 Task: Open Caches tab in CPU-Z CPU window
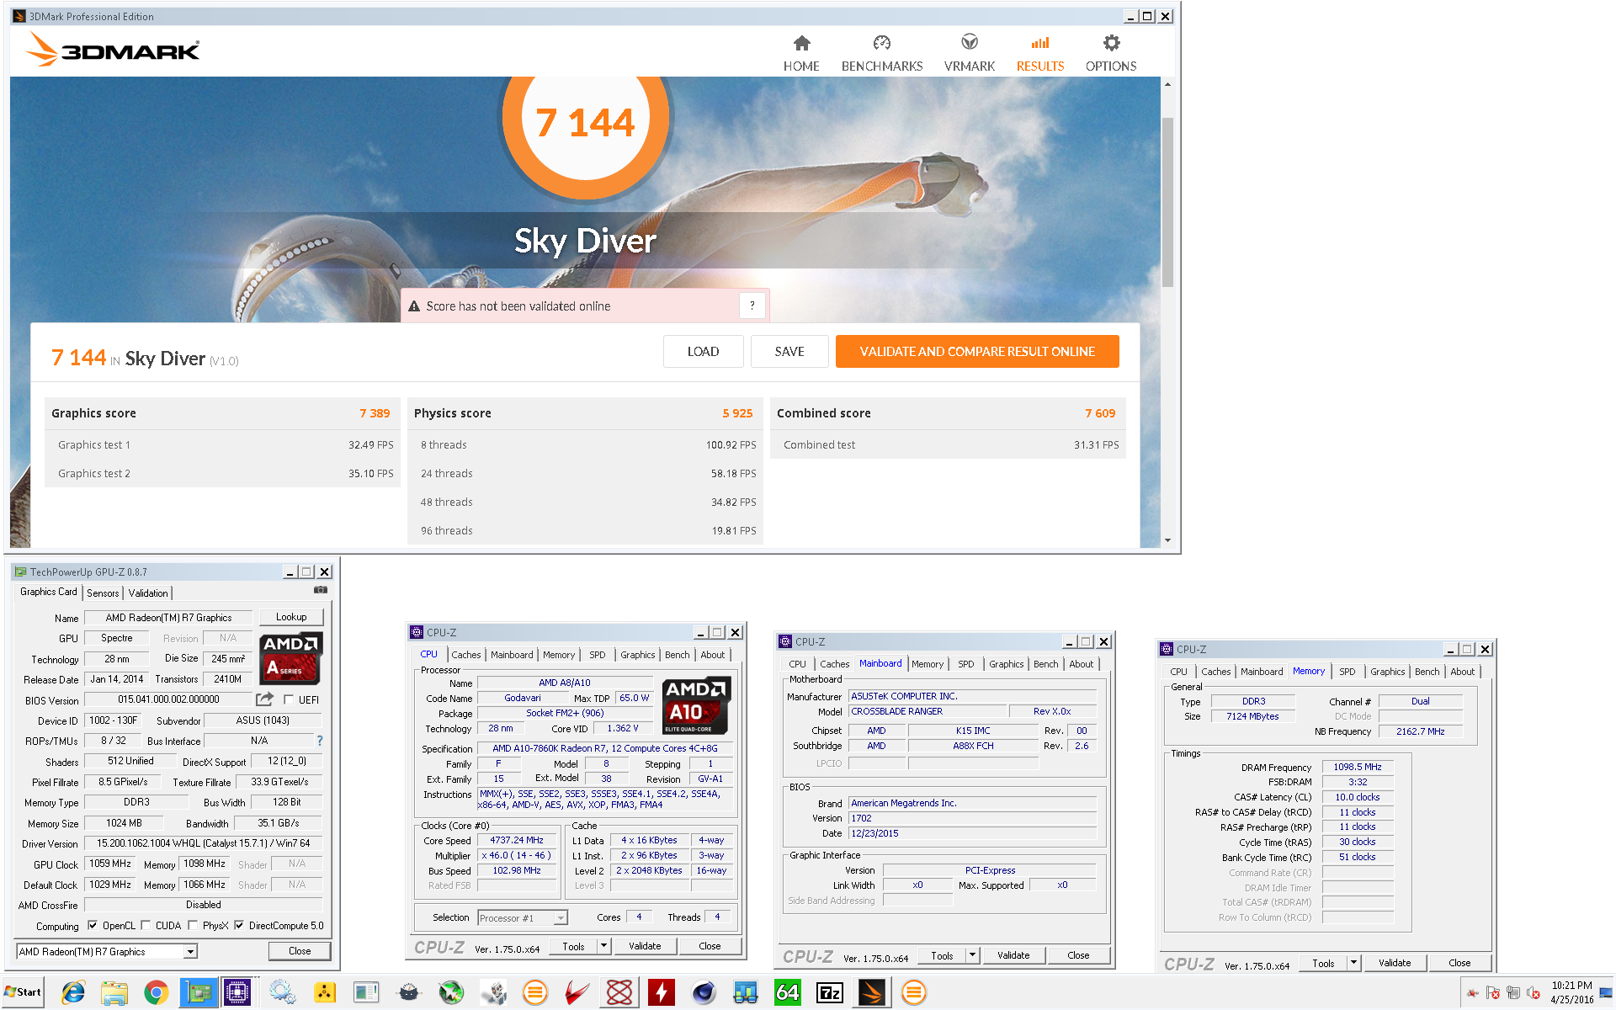pos(465,655)
